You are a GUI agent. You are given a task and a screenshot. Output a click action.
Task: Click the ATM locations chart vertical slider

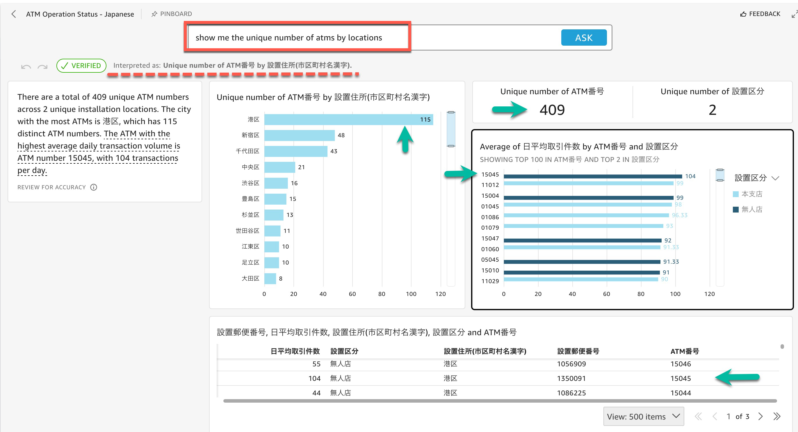[451, 129]
